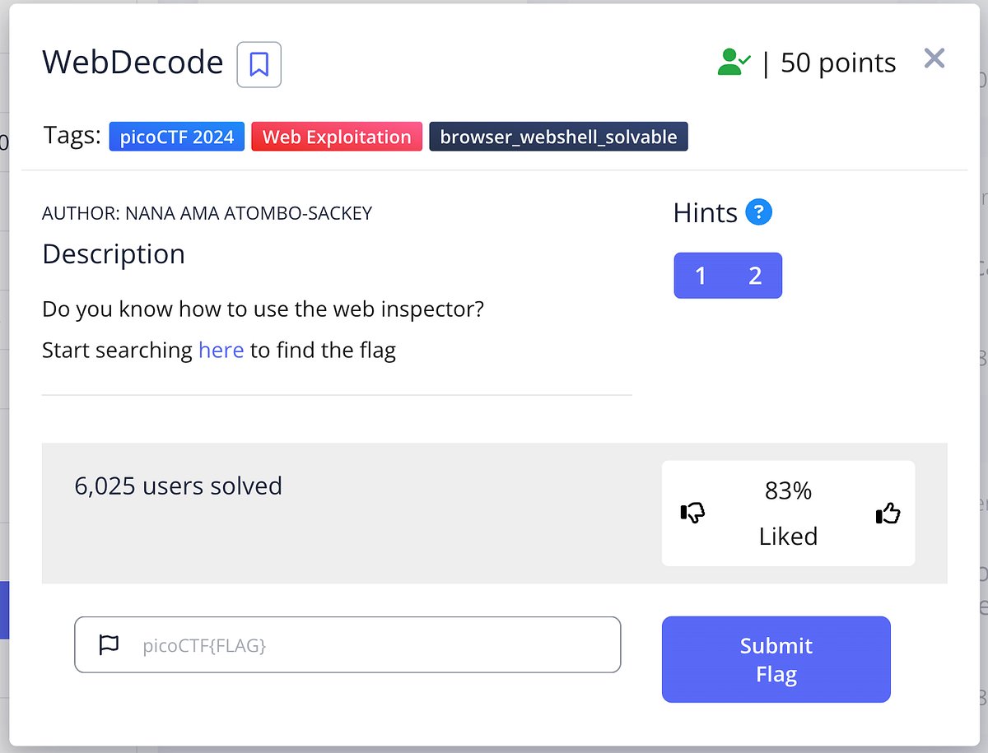Give the challenge a thumbs down
Screen dimensions: 988x753
[692, 513]
